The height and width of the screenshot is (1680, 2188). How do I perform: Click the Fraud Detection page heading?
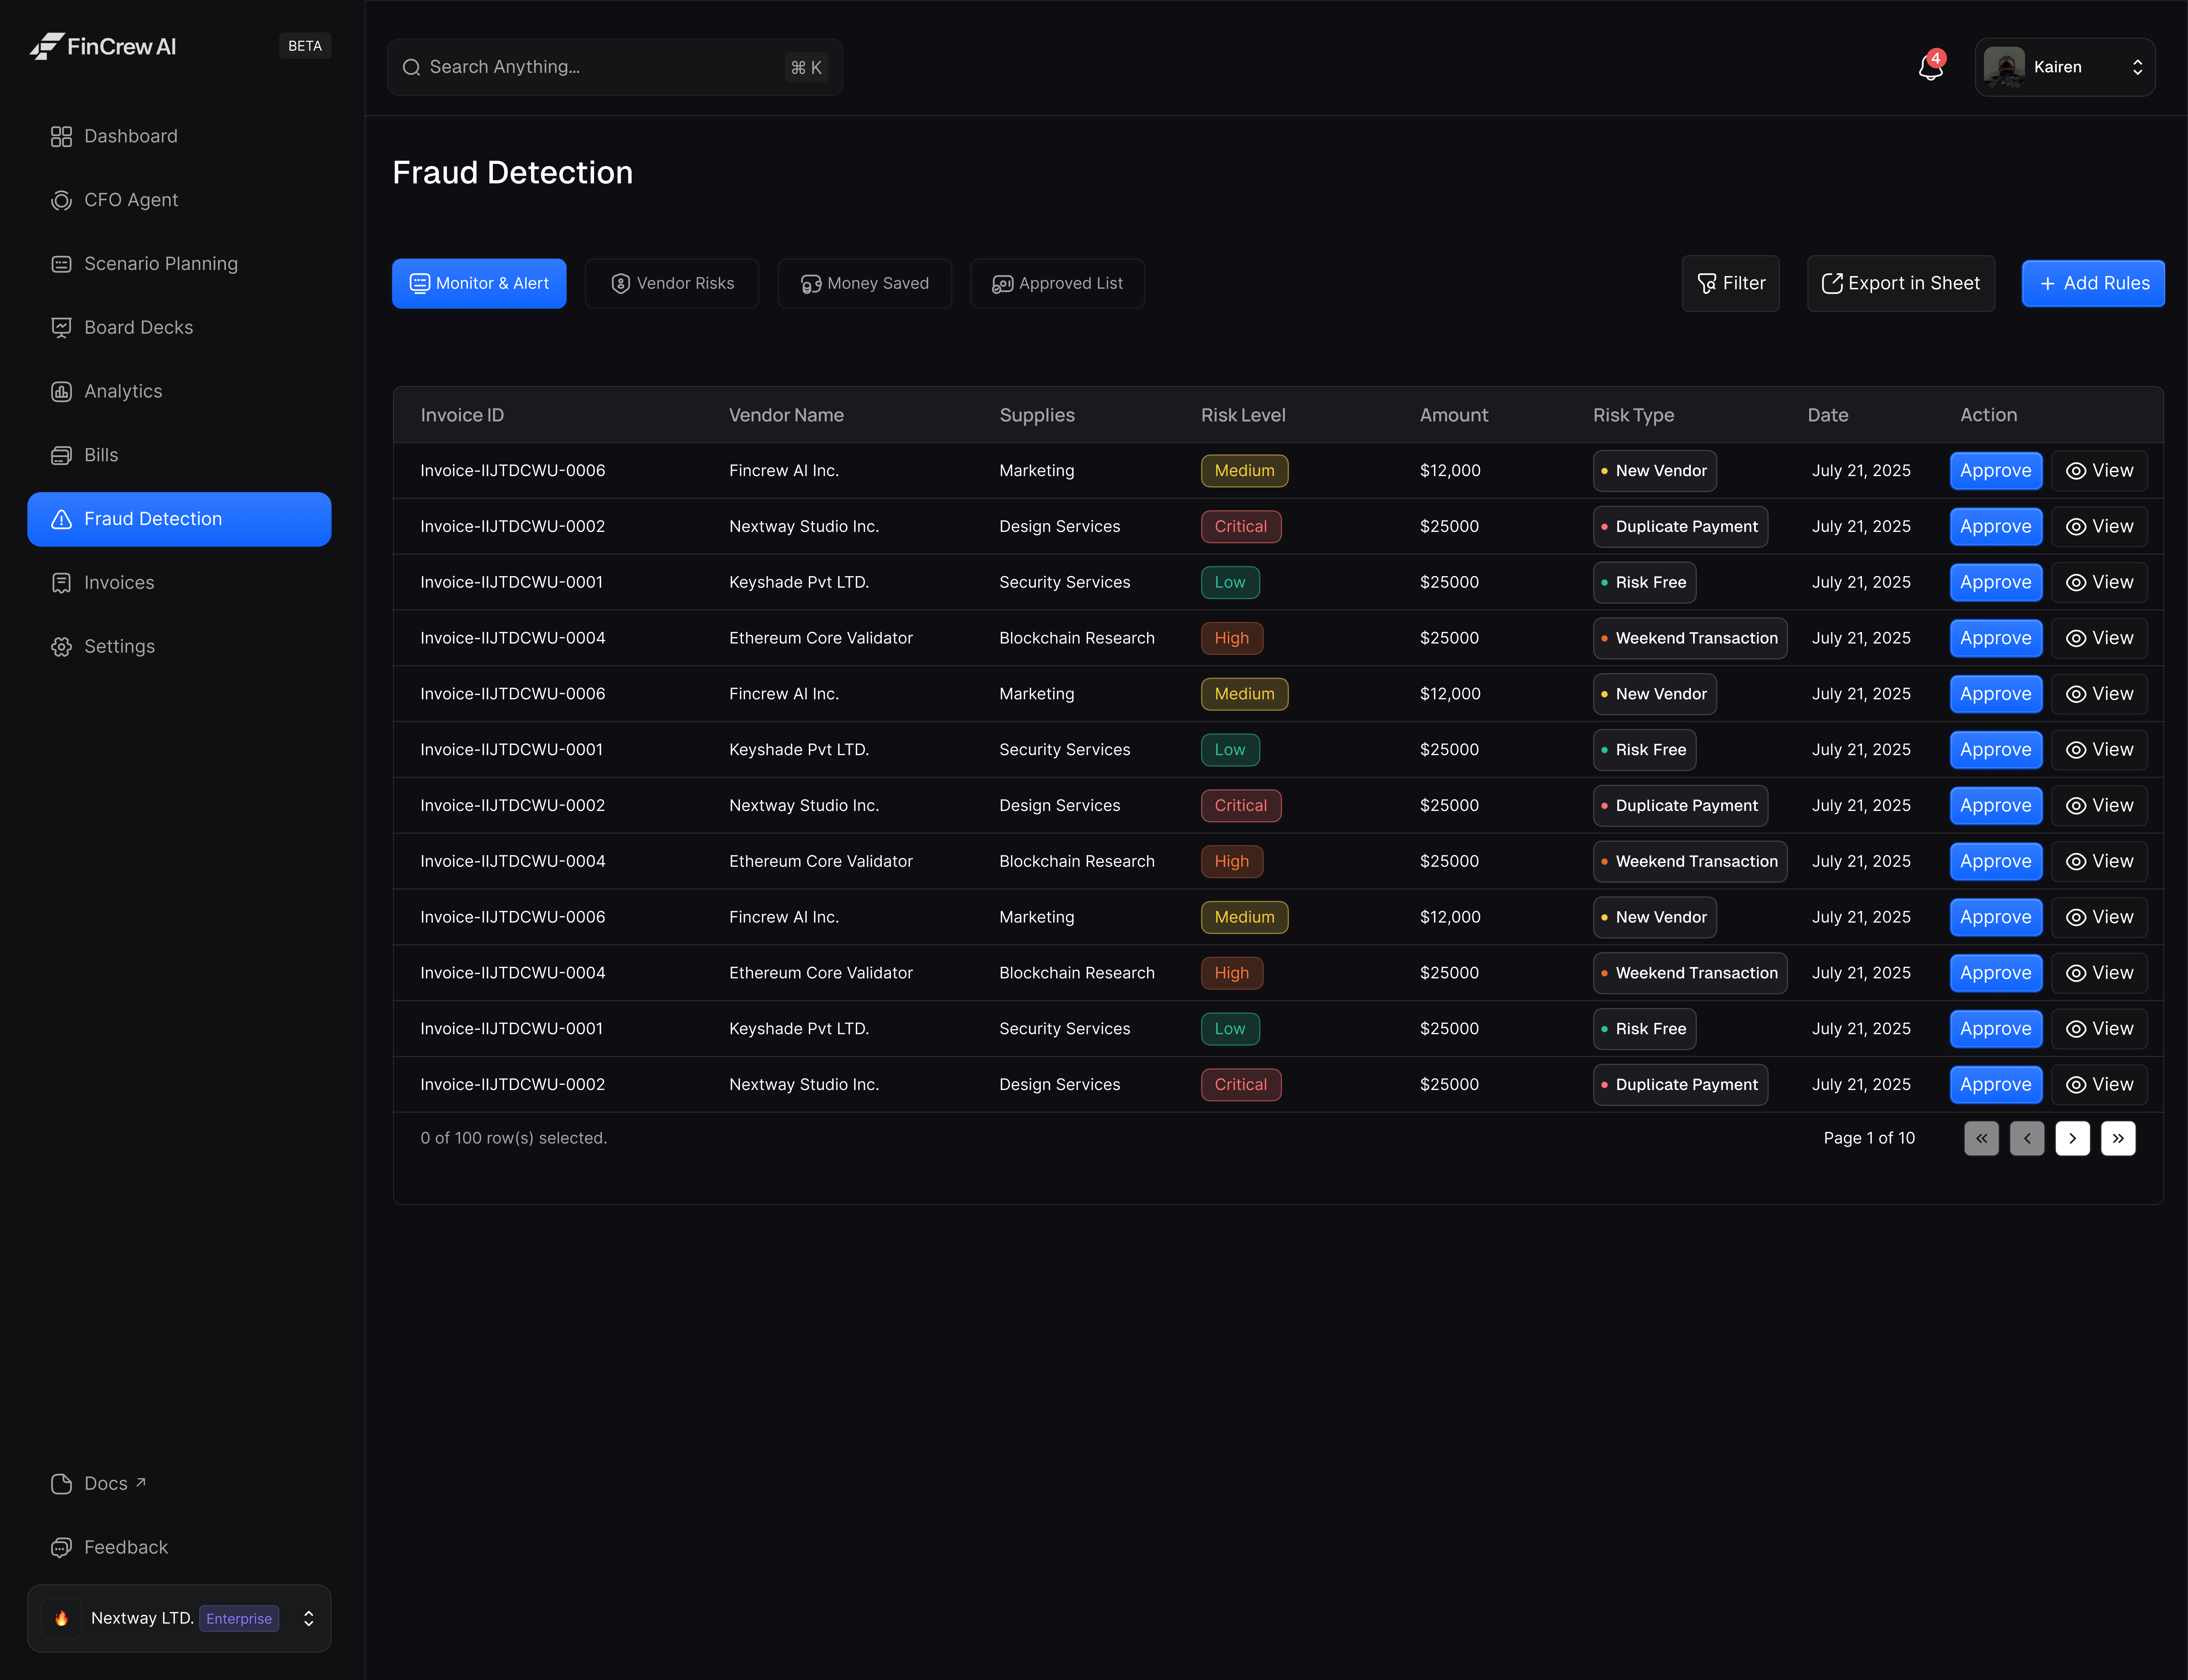[512, 173]
